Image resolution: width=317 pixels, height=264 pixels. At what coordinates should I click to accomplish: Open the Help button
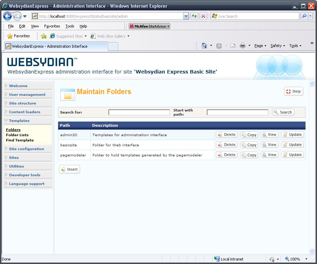click(x=294, y=91)
